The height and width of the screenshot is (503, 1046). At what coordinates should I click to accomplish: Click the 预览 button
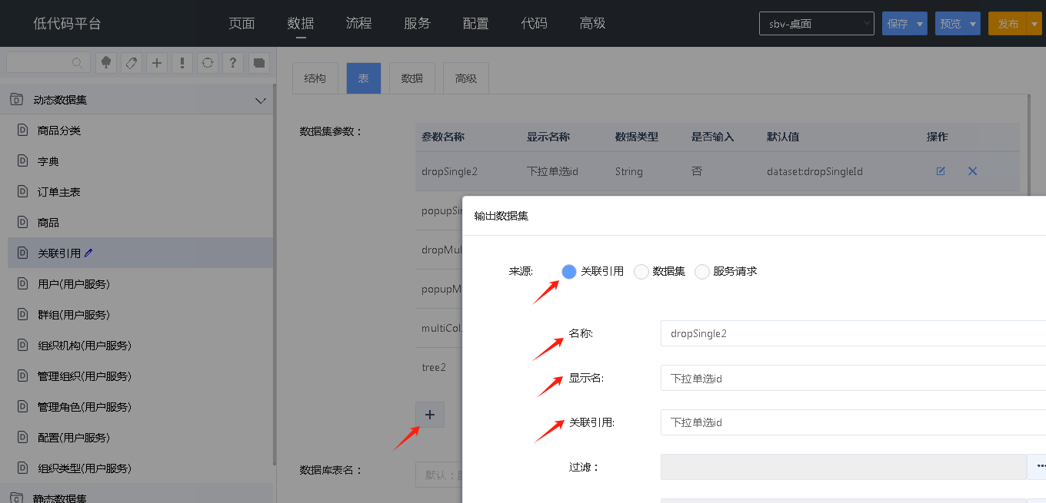pos(951,24)
